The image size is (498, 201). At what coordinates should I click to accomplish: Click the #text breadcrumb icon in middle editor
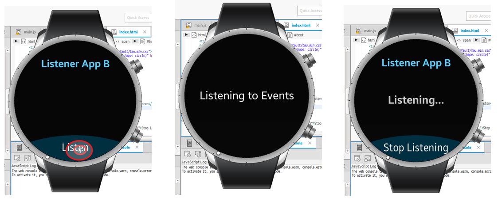click(289, 35)
